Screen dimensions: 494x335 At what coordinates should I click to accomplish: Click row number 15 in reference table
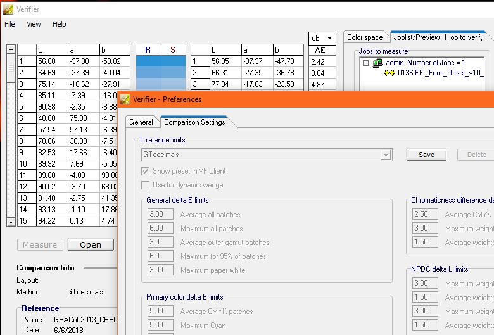[27, 221]
